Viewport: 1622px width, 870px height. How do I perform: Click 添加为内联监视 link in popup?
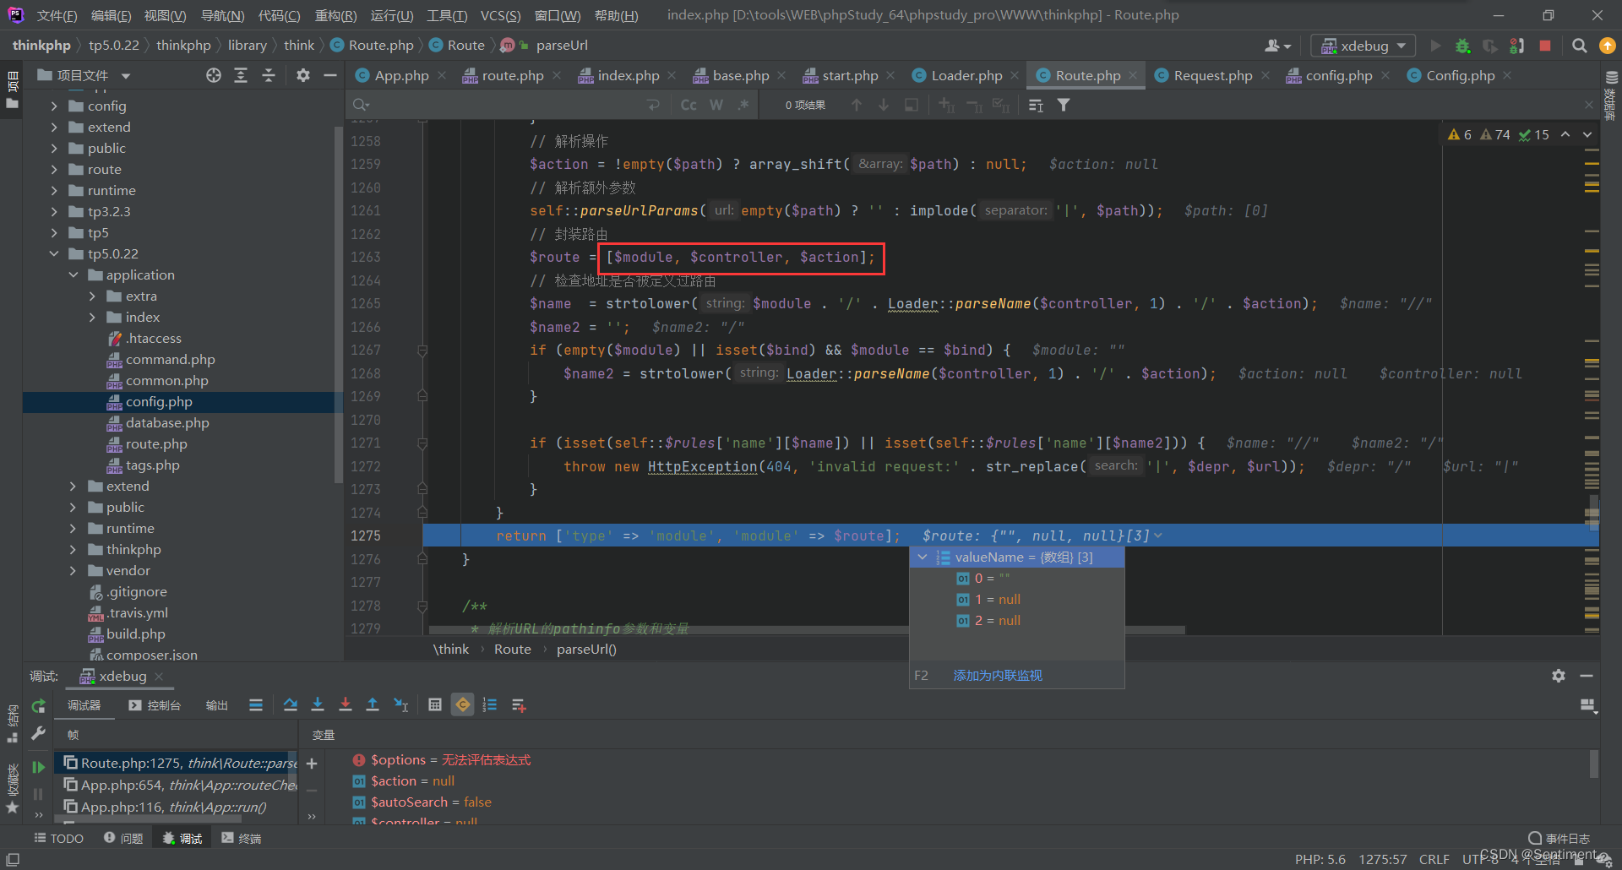(x=998, y=675)
